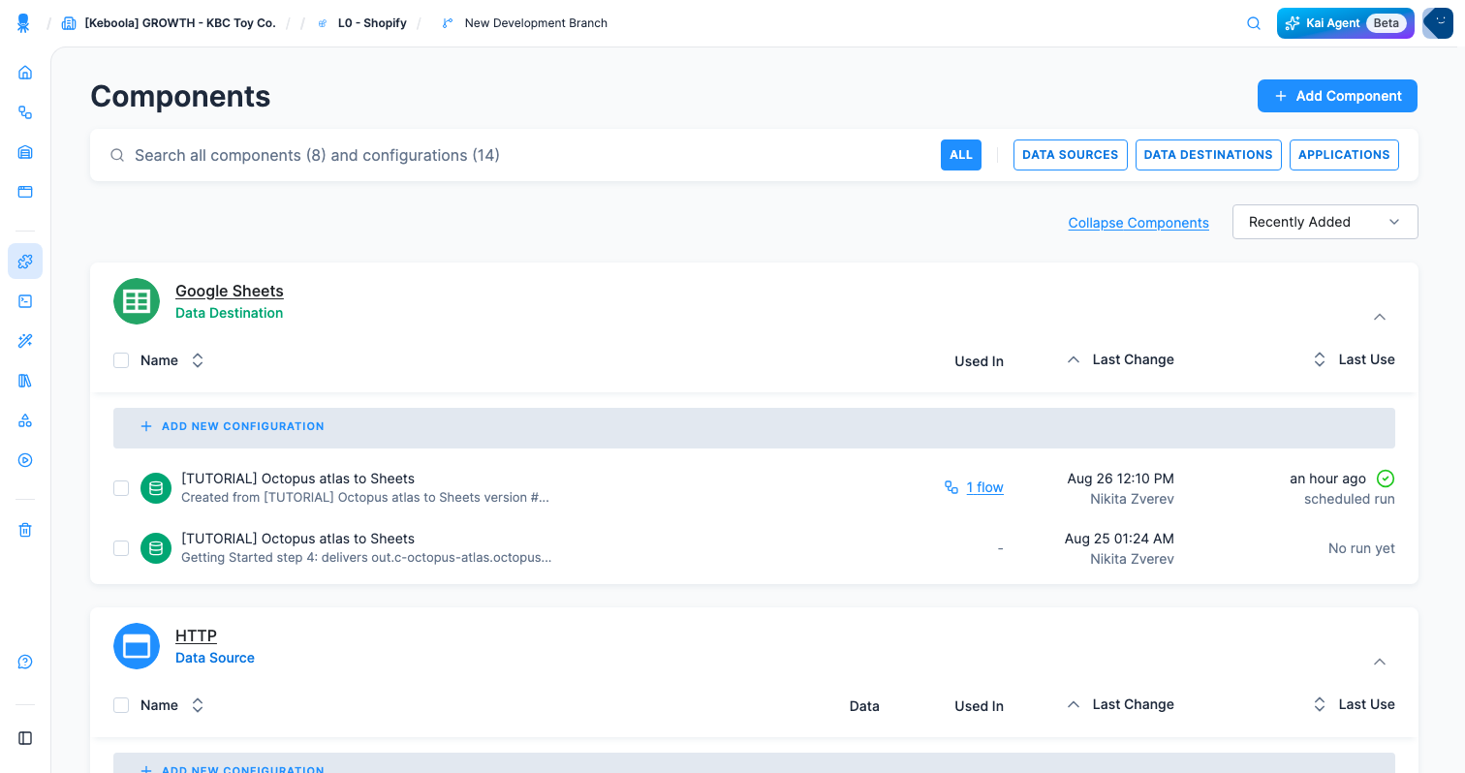
Task: Open Templates library icon in sidebar
Action: 25,381
